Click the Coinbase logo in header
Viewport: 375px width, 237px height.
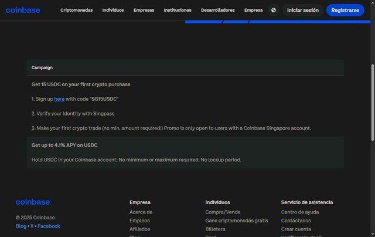[x=23, y=11]
